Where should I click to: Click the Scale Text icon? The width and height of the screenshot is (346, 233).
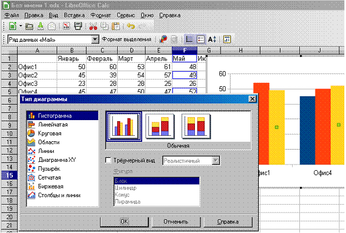point(212,39)
